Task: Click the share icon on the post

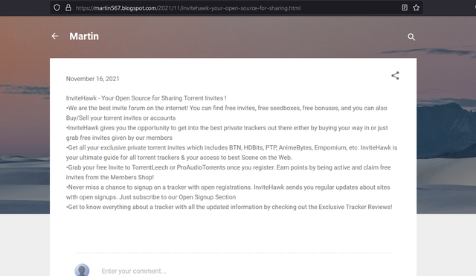Action: point(395,76)
